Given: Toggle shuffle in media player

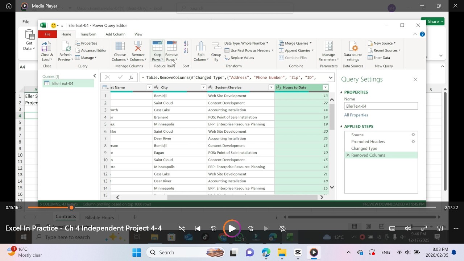Looking at the screenshot, I should click(182, 229).
